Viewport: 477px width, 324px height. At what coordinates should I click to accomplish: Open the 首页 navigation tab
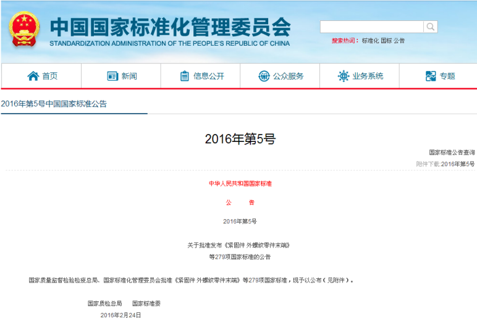[49, 76]
